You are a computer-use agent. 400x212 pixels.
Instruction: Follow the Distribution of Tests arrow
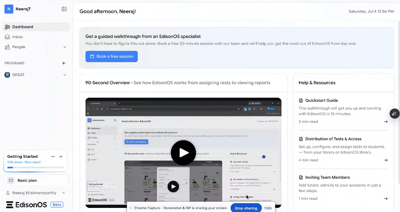tap(386, 160)
